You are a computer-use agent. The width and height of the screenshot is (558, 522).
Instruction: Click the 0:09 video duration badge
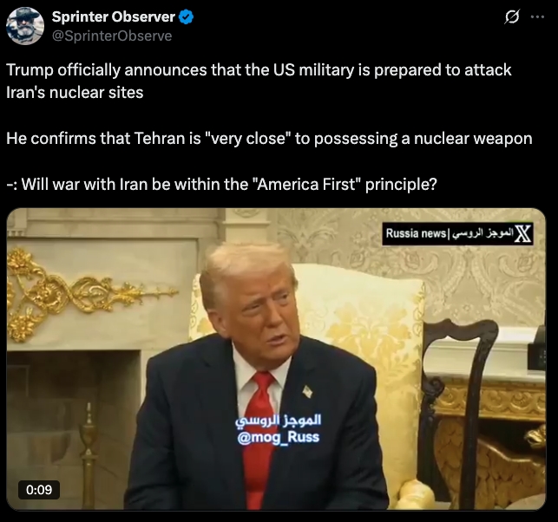[x=39, y=490]
